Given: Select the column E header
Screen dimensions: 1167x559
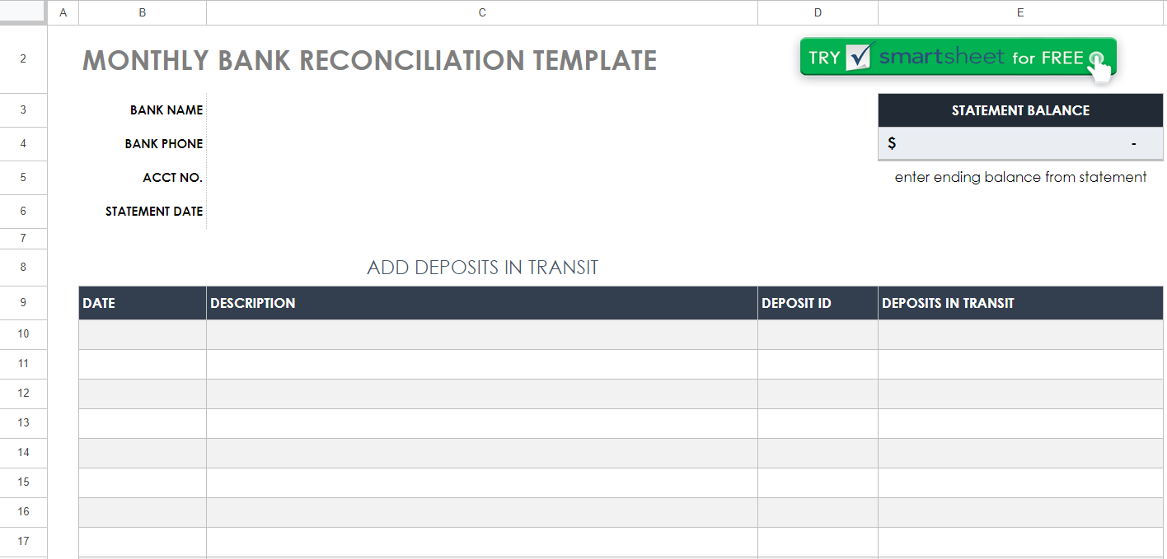Looking at the screenshot, I should [x=1020, y=12].
